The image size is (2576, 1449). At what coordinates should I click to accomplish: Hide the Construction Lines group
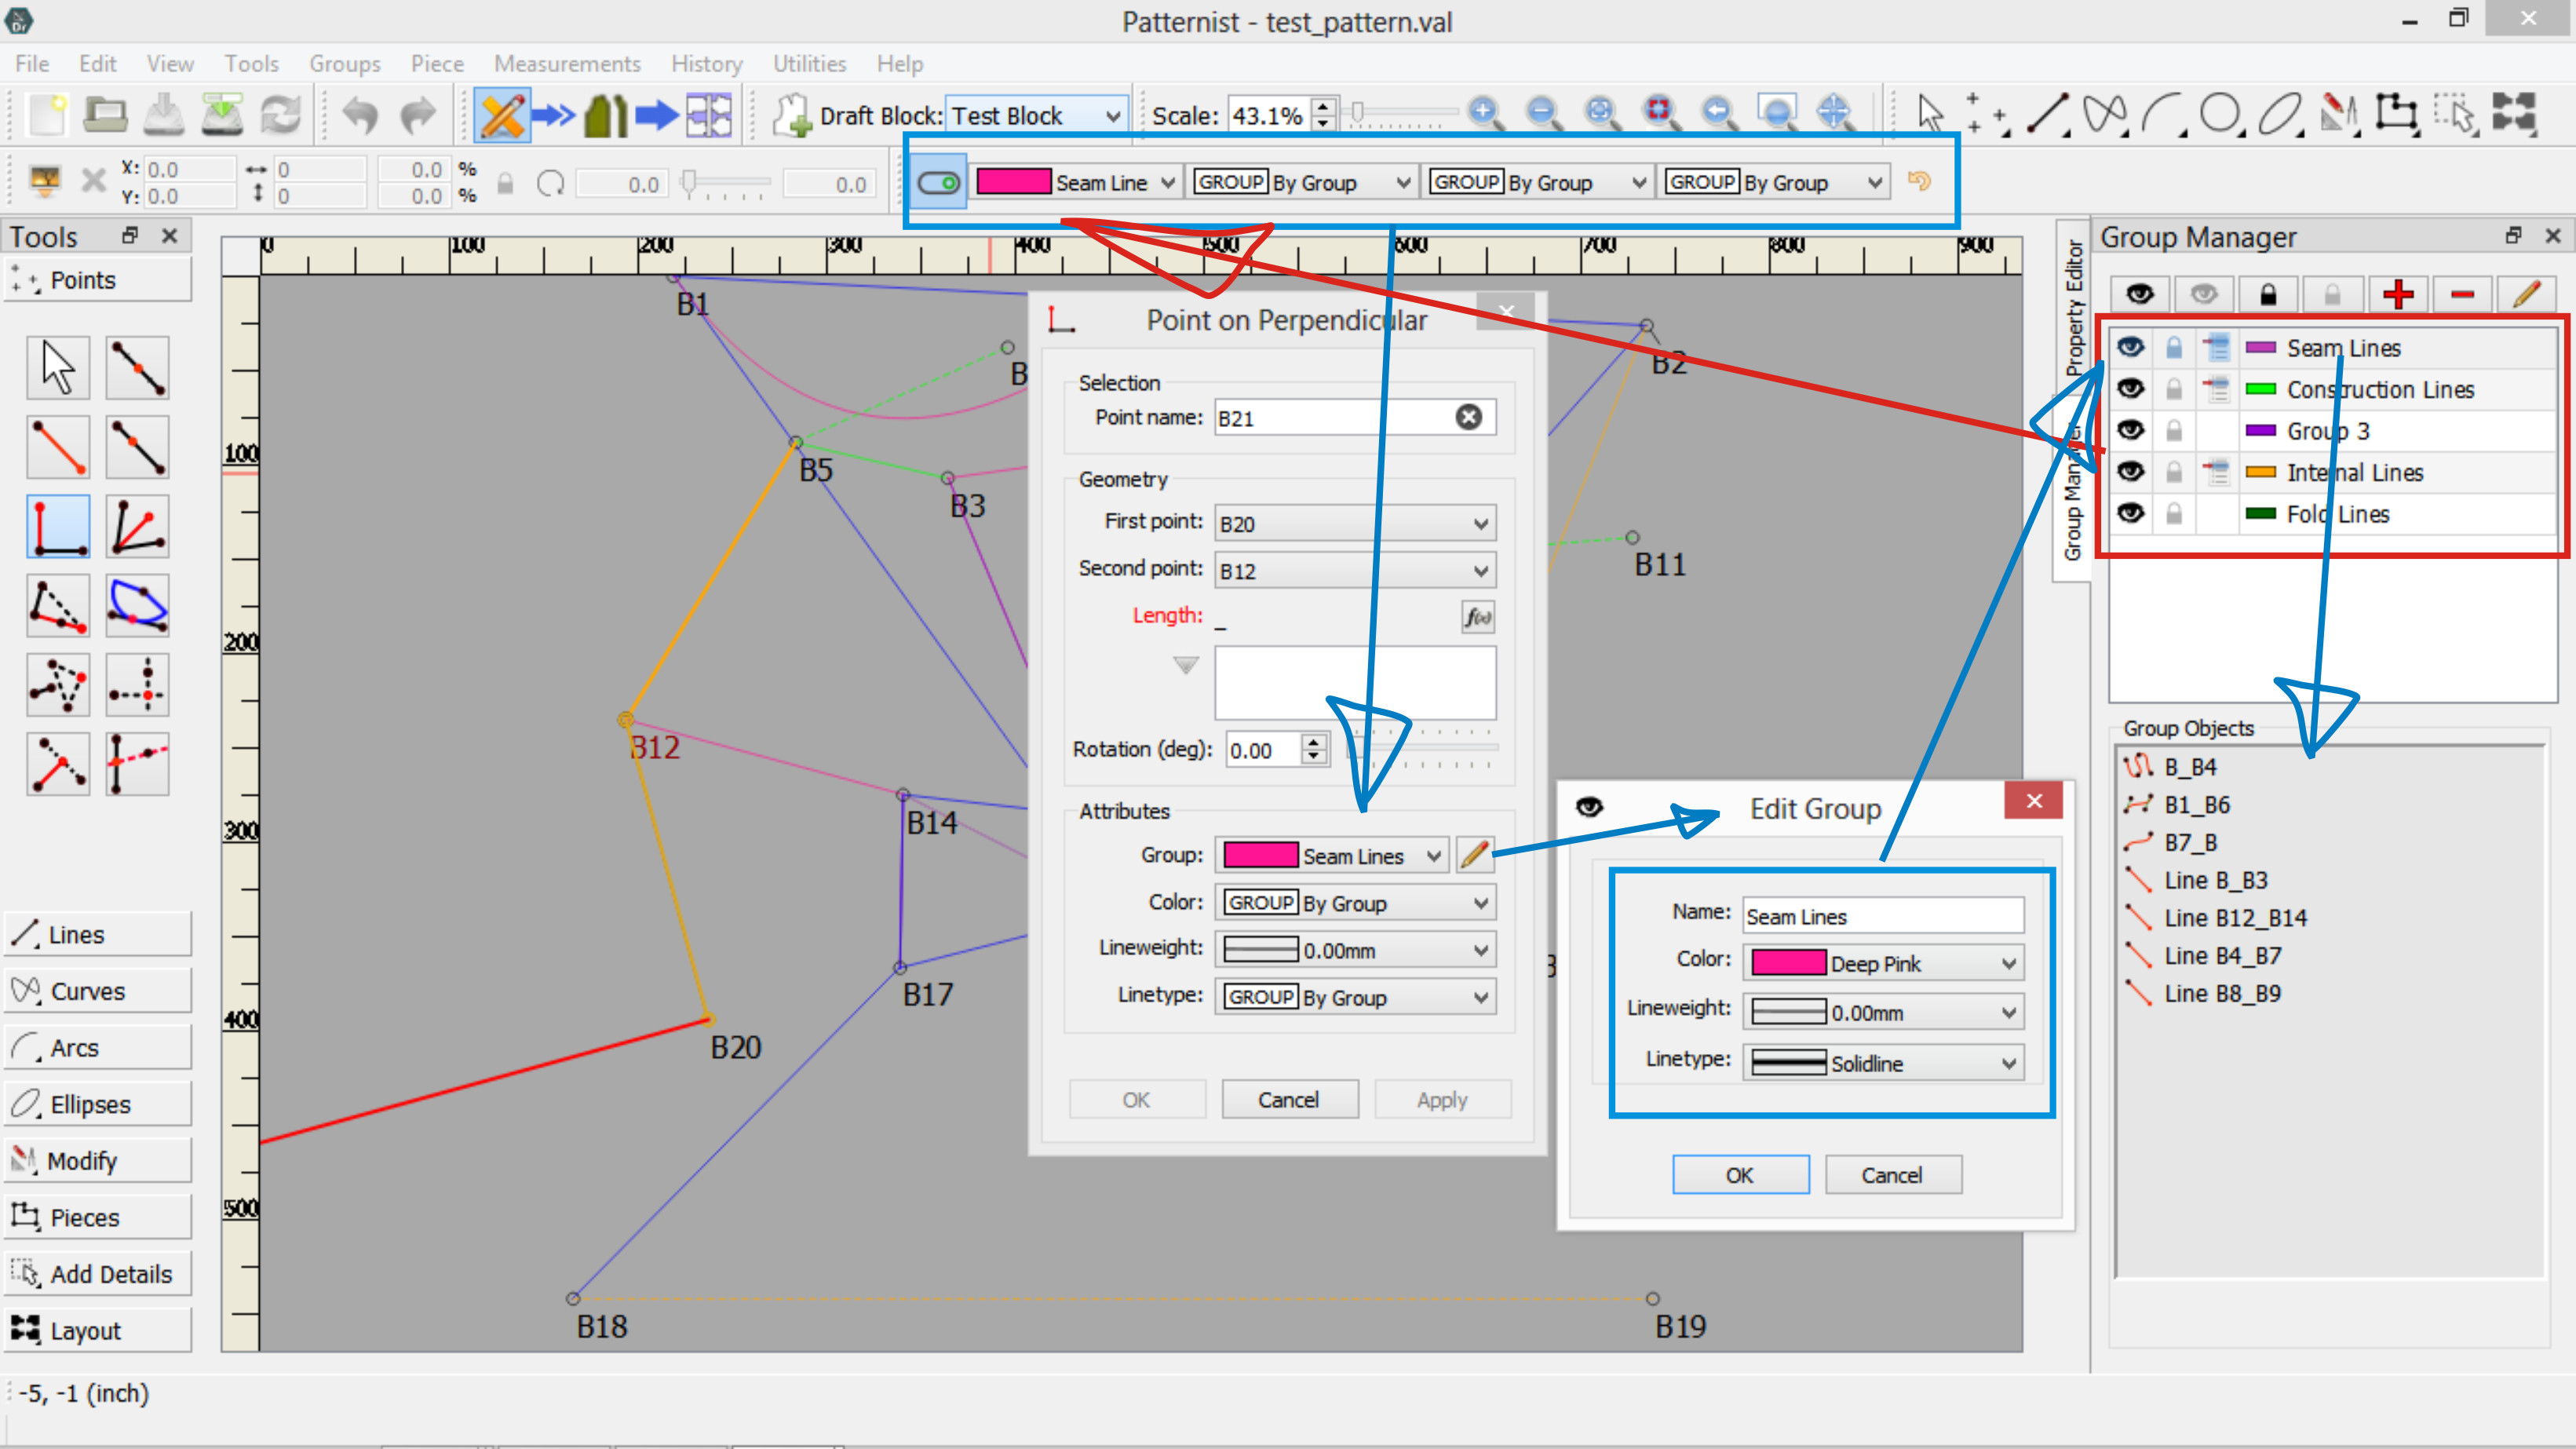2131,389
